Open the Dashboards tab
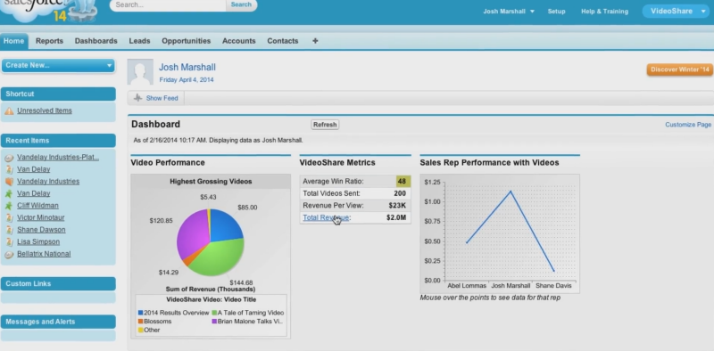Viewport: 714px width, 351px height. pos(96,41)
